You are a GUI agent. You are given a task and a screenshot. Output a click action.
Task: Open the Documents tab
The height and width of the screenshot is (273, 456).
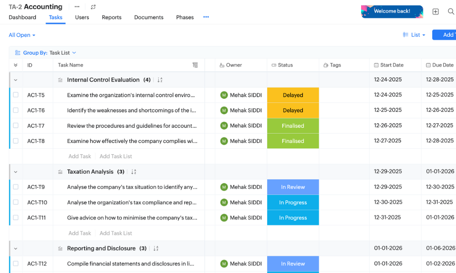[x=149, y=17]
